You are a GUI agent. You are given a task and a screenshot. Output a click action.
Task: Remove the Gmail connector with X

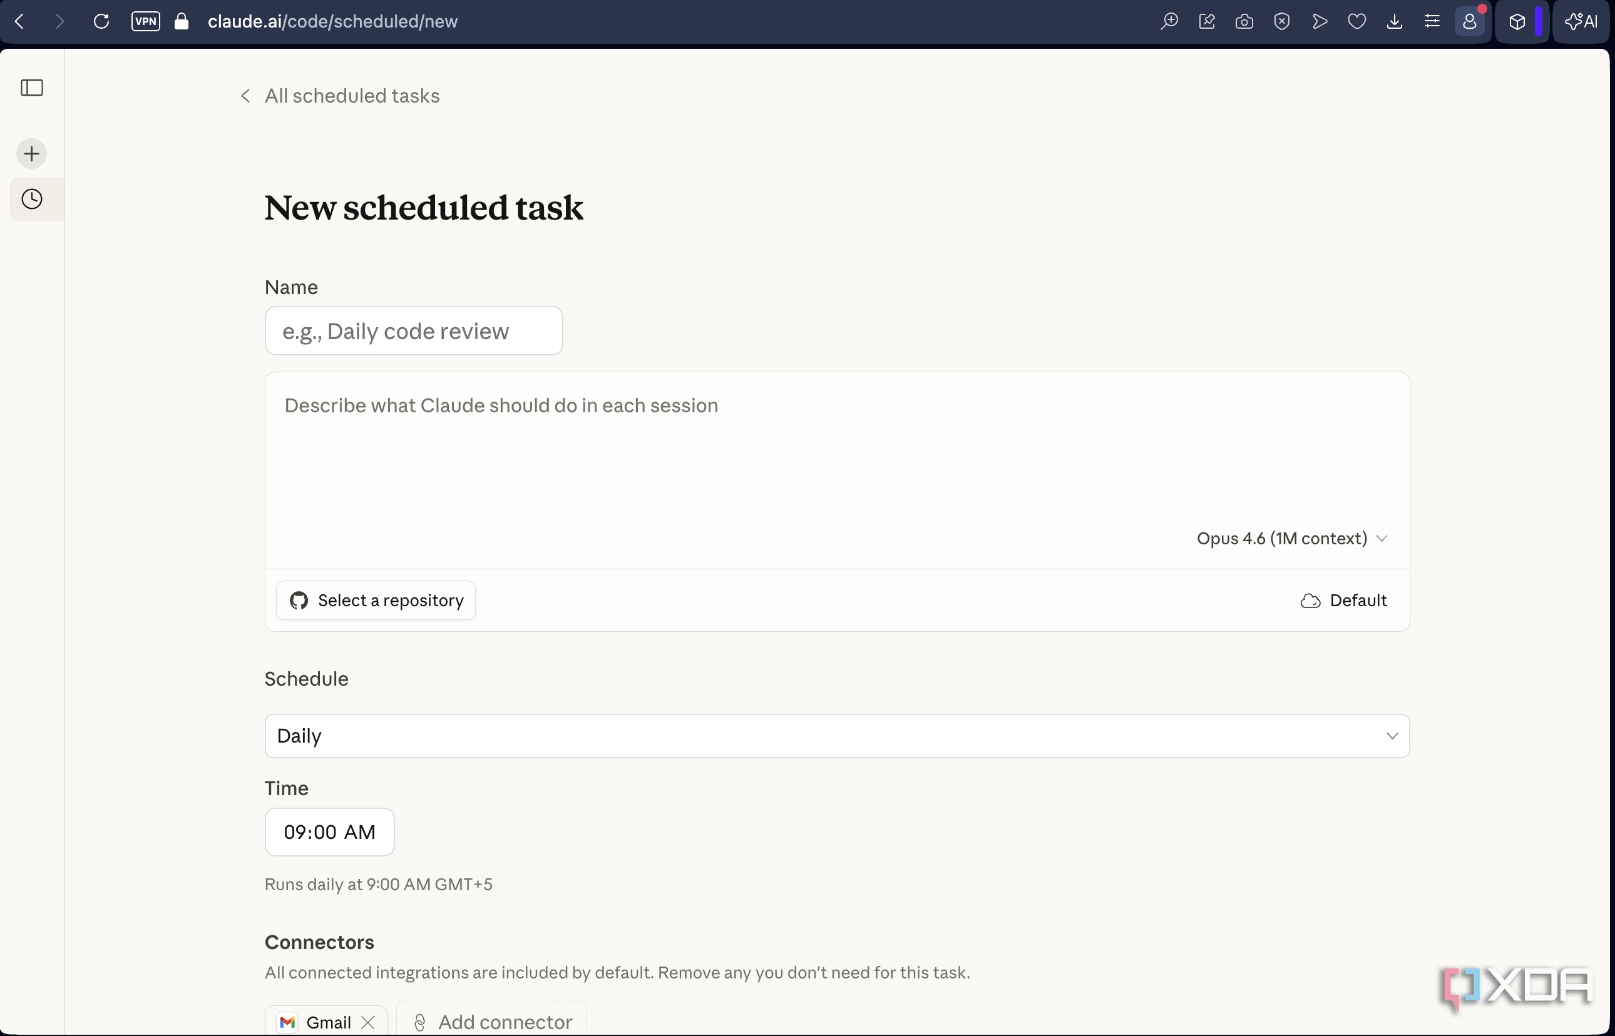coord(368,1022)
